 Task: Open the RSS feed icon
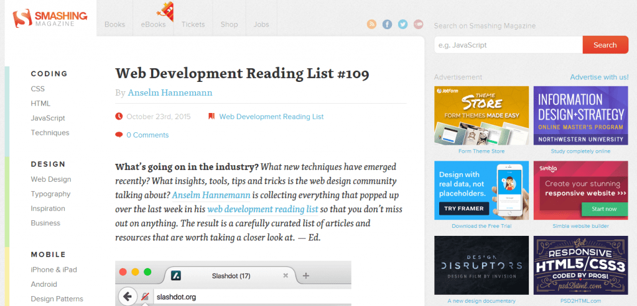(372, 24)
